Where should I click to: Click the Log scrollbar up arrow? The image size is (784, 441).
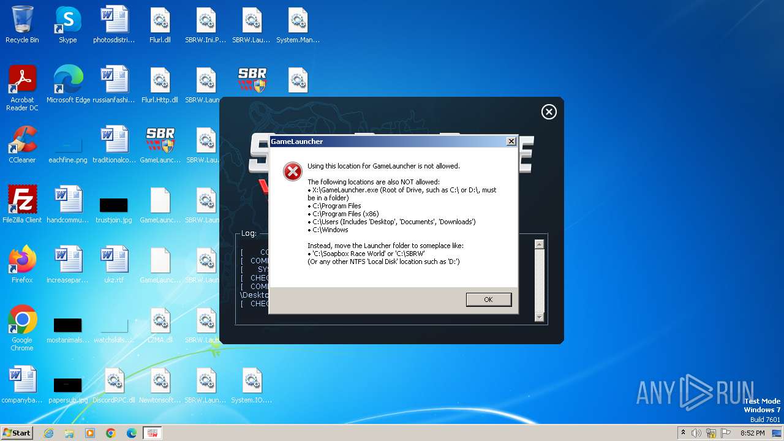pyautogui.click(x=539, y=244)
